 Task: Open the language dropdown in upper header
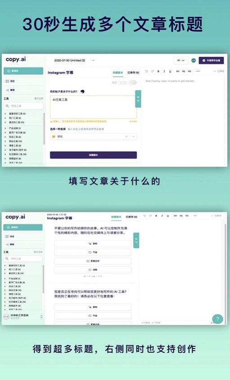click(181, 60)
